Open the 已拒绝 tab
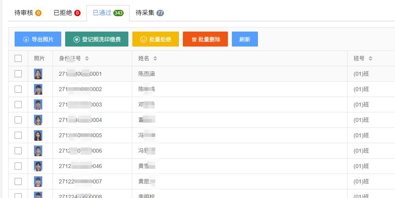Image resolution: width=395 pixels, height=198 pixels. (x=67, y=13)
